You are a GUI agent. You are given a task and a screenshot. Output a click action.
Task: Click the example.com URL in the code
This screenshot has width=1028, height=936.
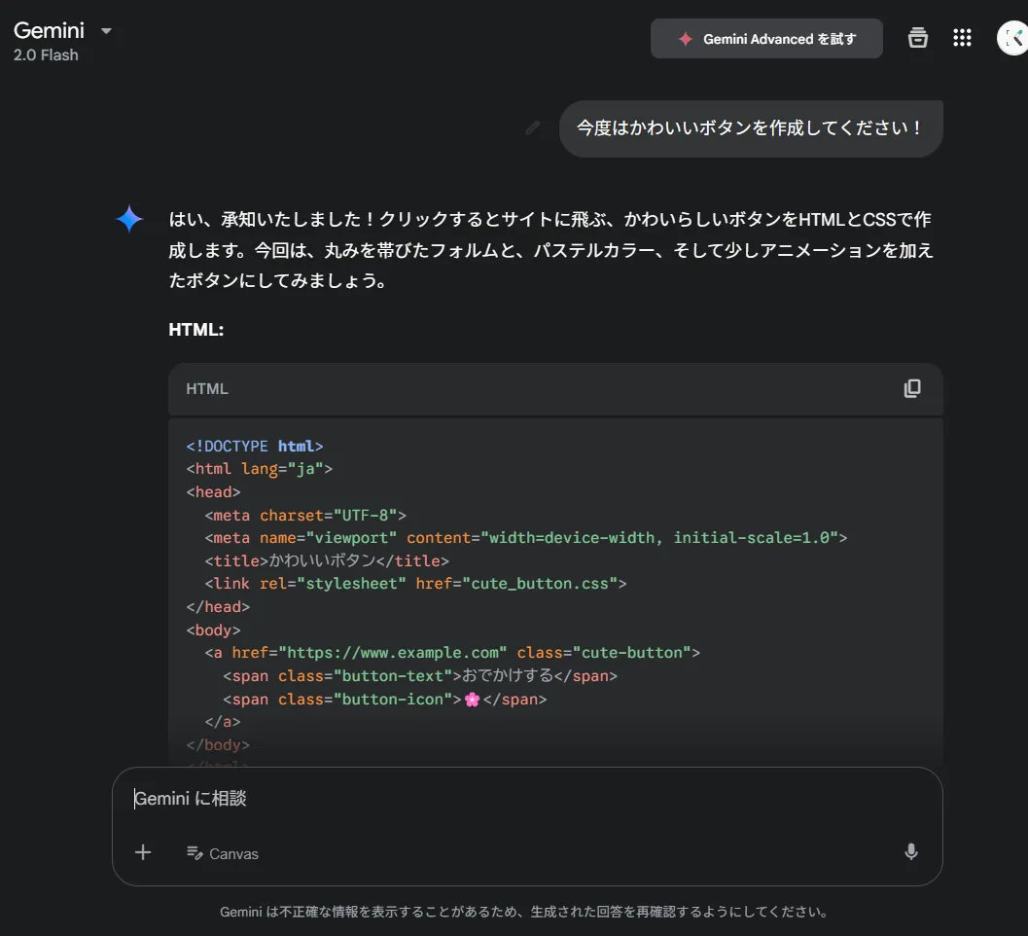[x=393, y=653]
